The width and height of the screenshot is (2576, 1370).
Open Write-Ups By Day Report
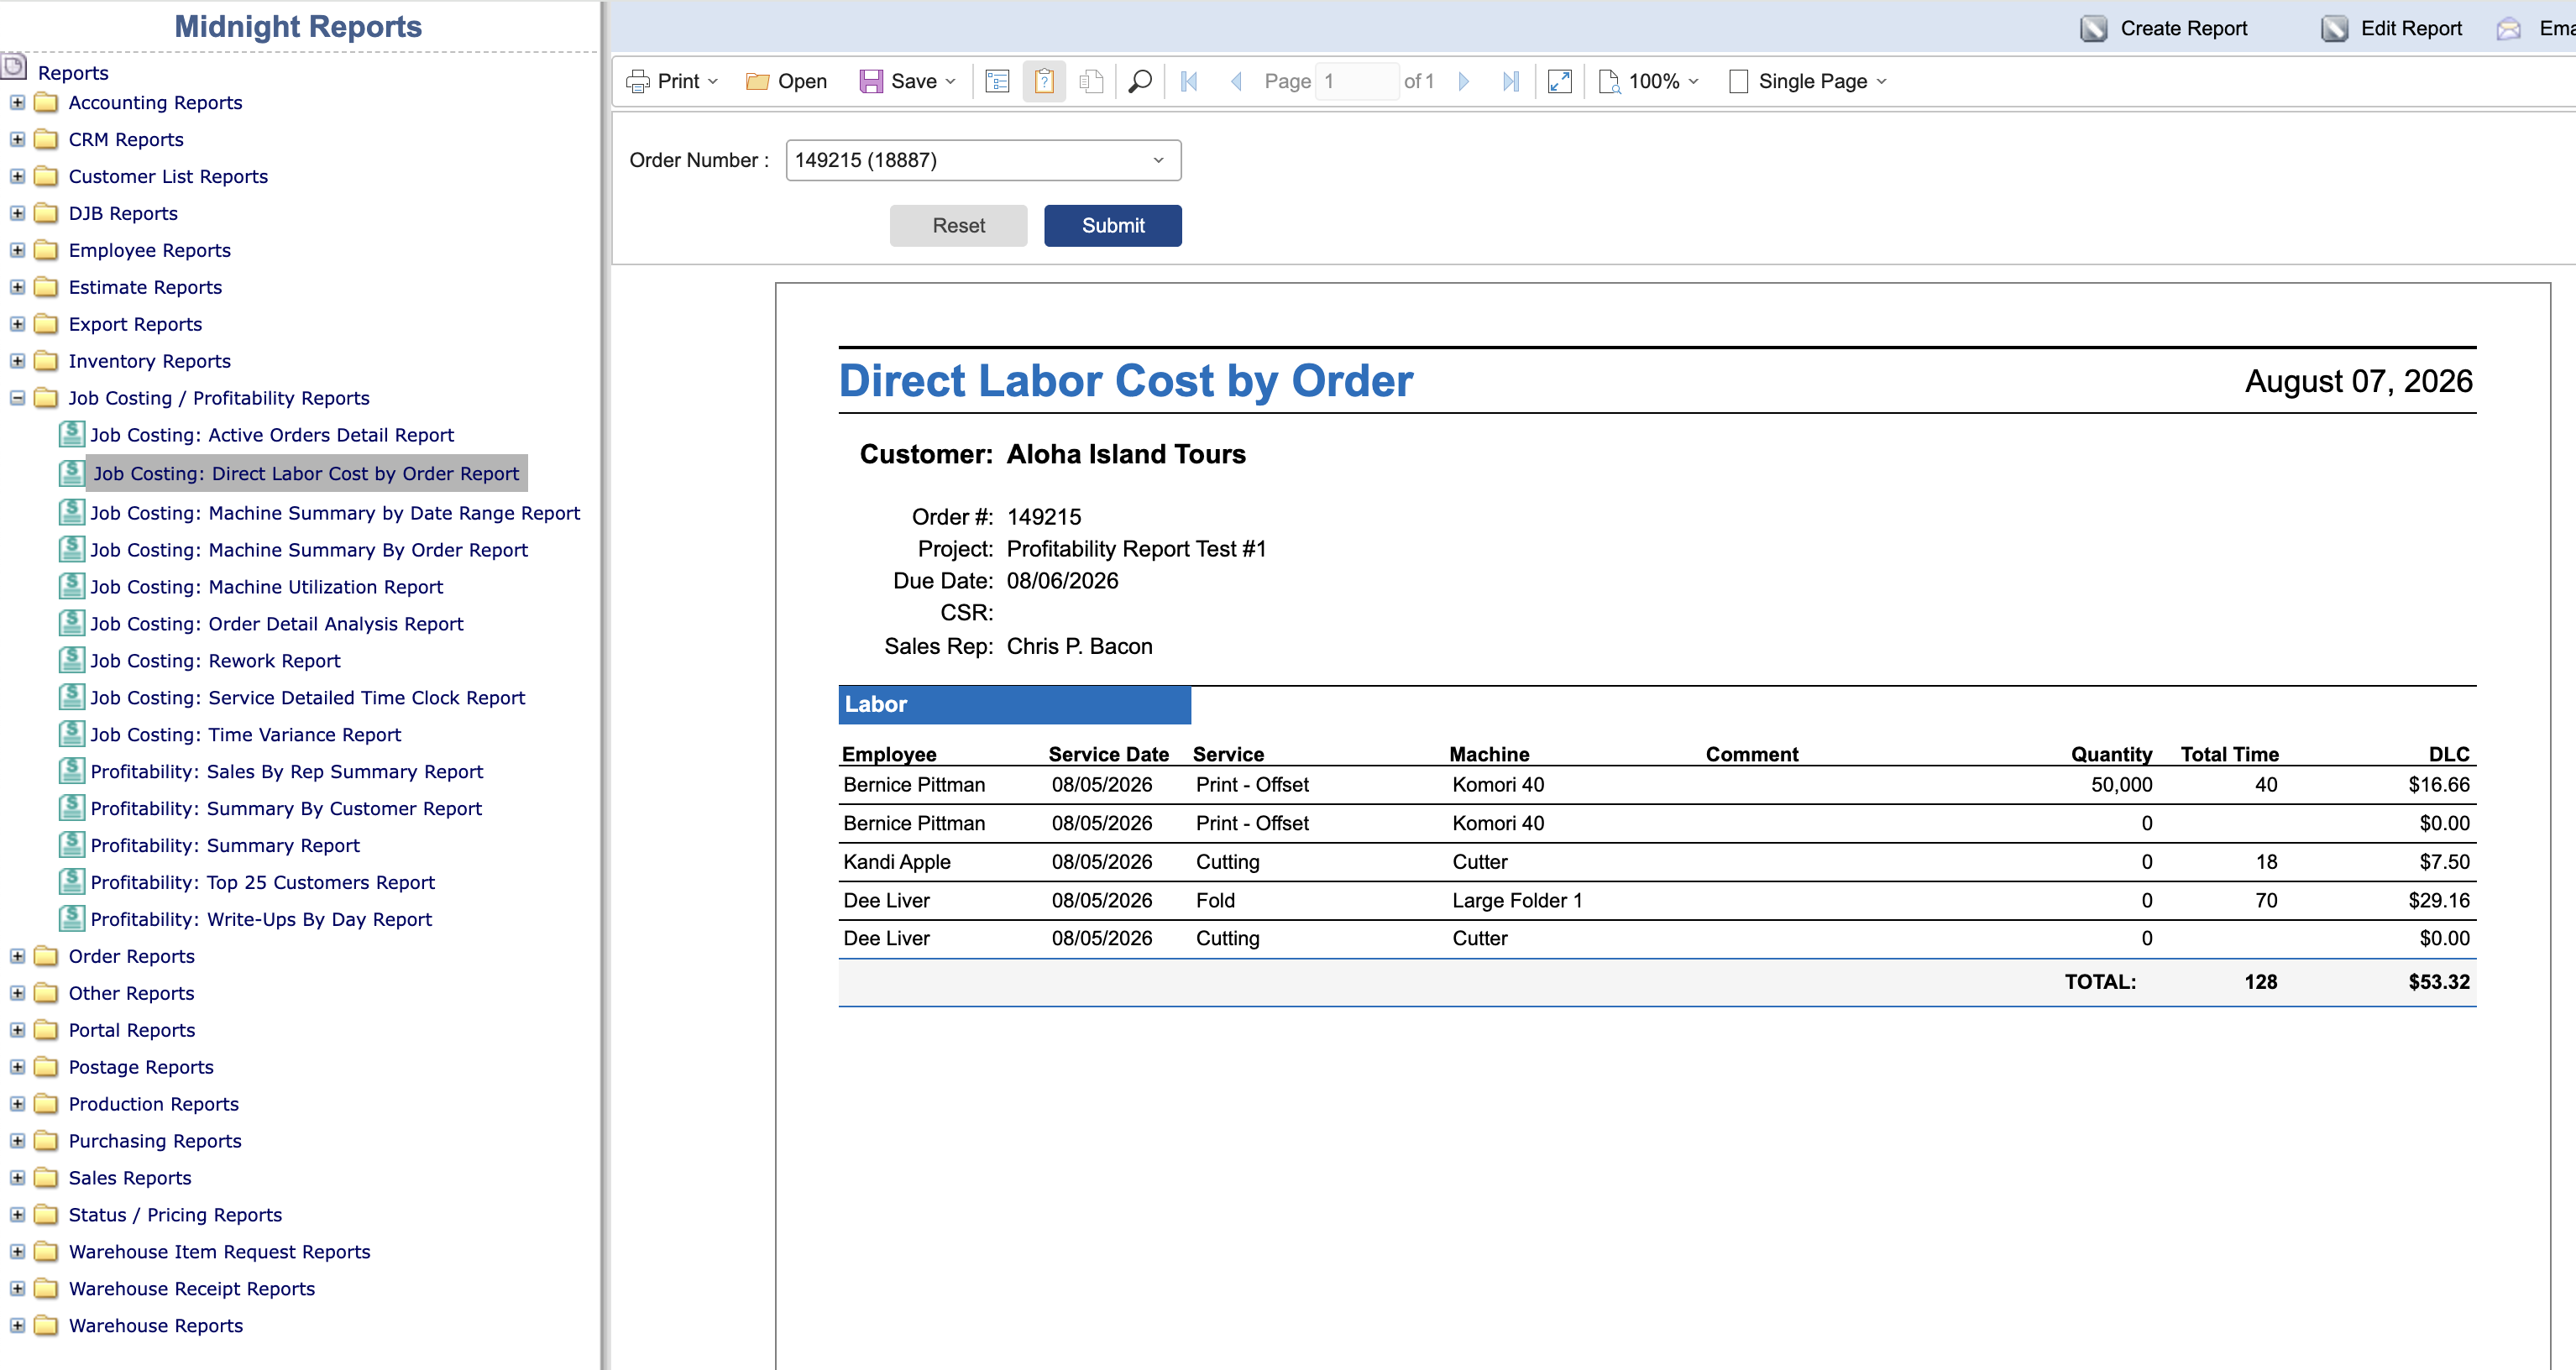(x=261, y=919)
